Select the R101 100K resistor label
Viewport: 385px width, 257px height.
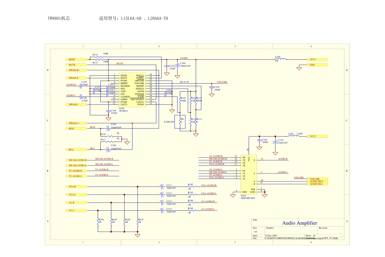(x=183, y=99)
